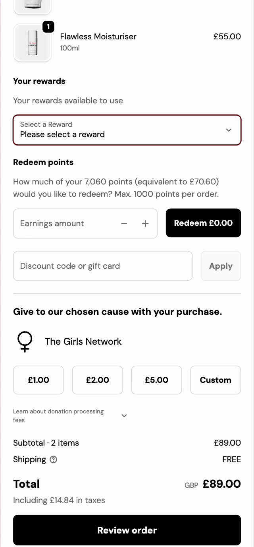Click the shipping help question mark icon
This screenshot has width=254, height=547.
pyautogui.click(x=53, y=460)
